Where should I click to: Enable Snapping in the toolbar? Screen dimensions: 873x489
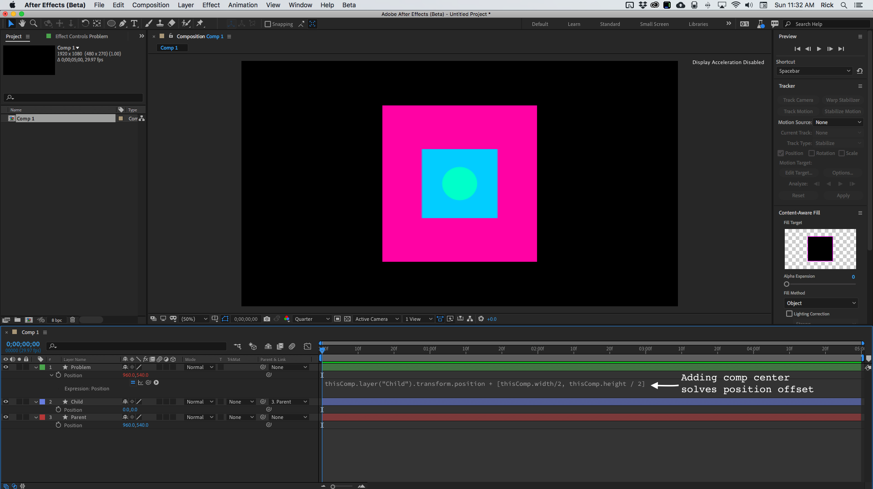tap(268, 24)
